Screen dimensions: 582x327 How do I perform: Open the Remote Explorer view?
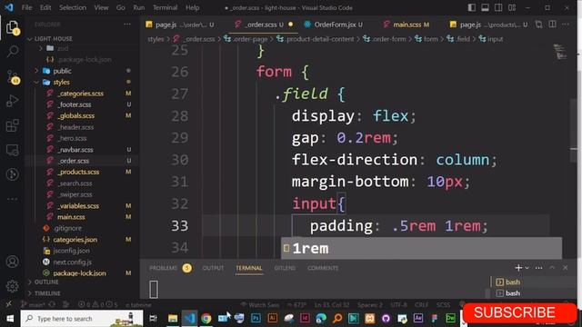point(12,150)
